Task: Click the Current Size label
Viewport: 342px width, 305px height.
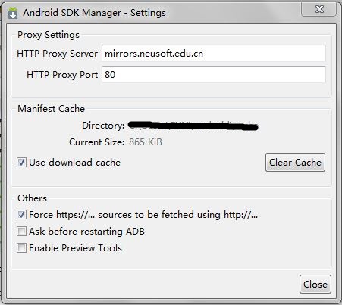Action: click(97, 142)
